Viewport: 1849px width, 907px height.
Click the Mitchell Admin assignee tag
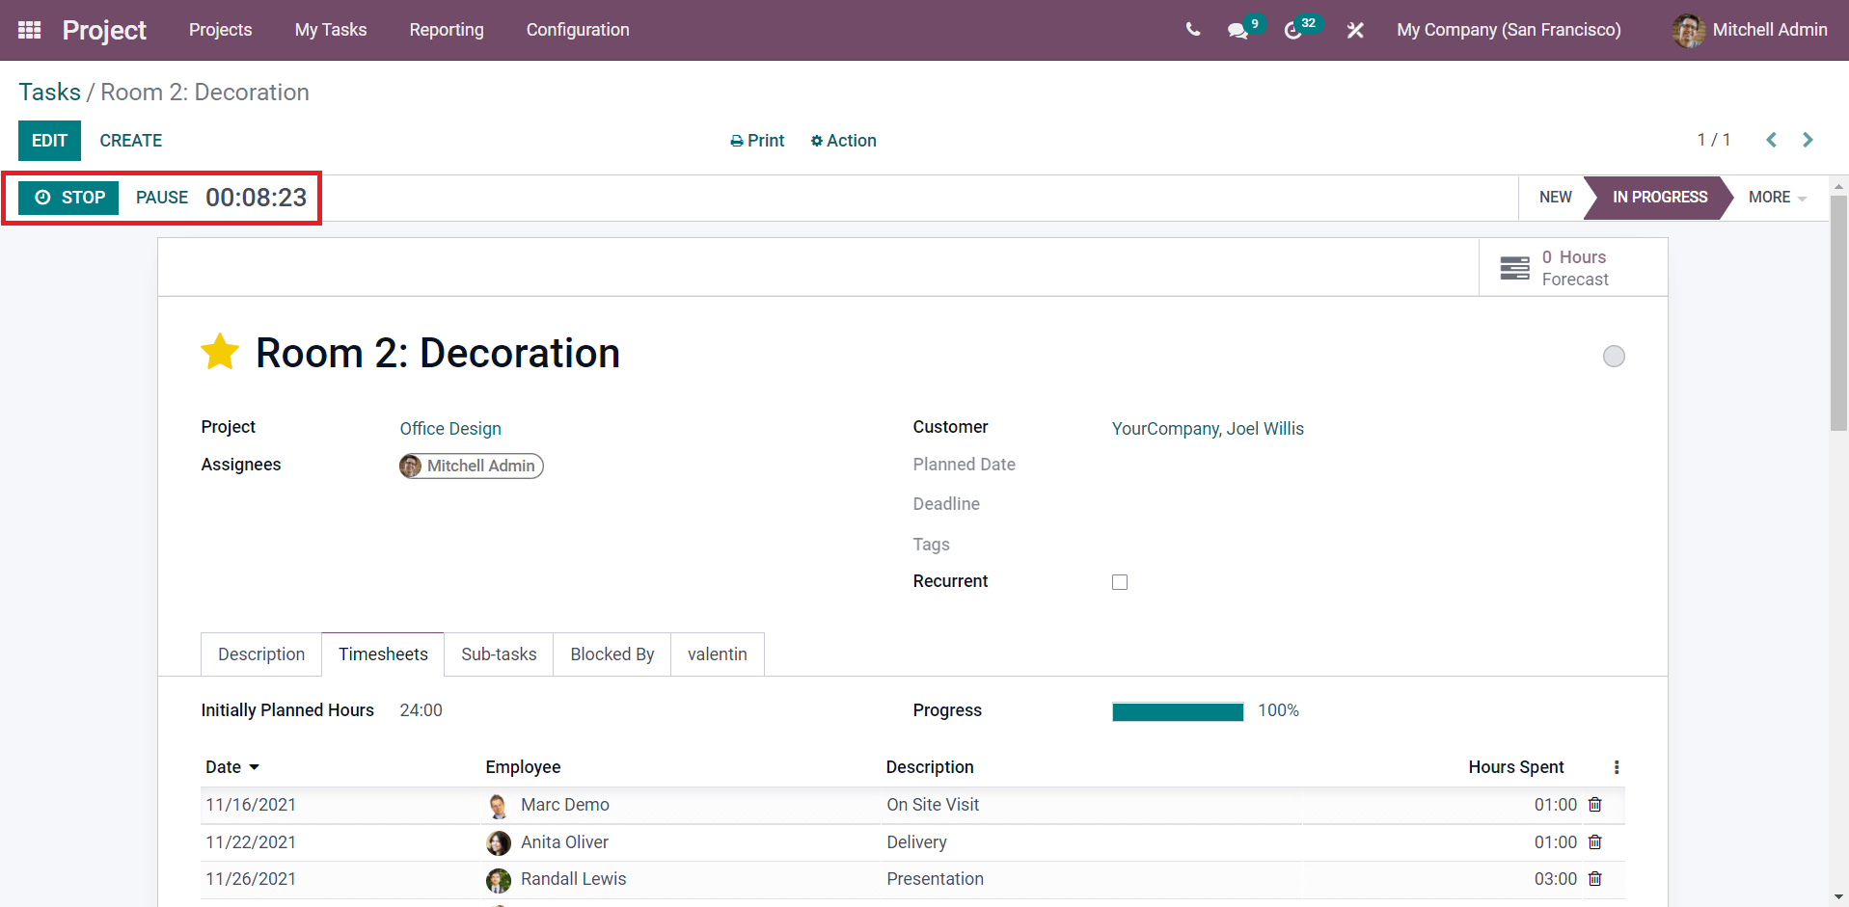(x=472, y=466)
